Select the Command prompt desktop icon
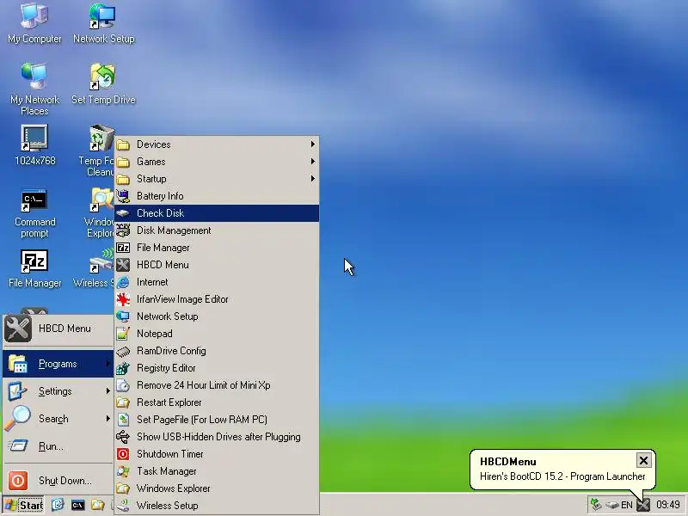 (34, 213)
